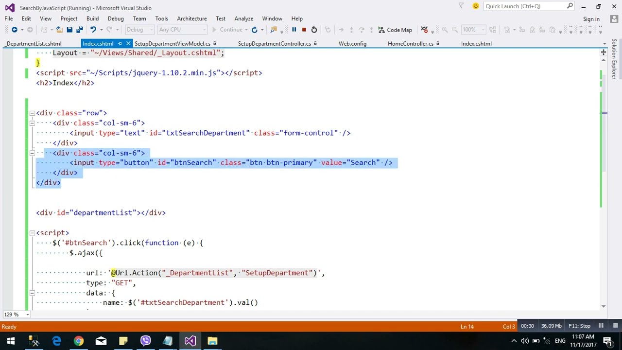This screenshot has width=622, height=350.
Task: Click the breakpoints disable icon beside Code Map
Action: click(424, 30)
